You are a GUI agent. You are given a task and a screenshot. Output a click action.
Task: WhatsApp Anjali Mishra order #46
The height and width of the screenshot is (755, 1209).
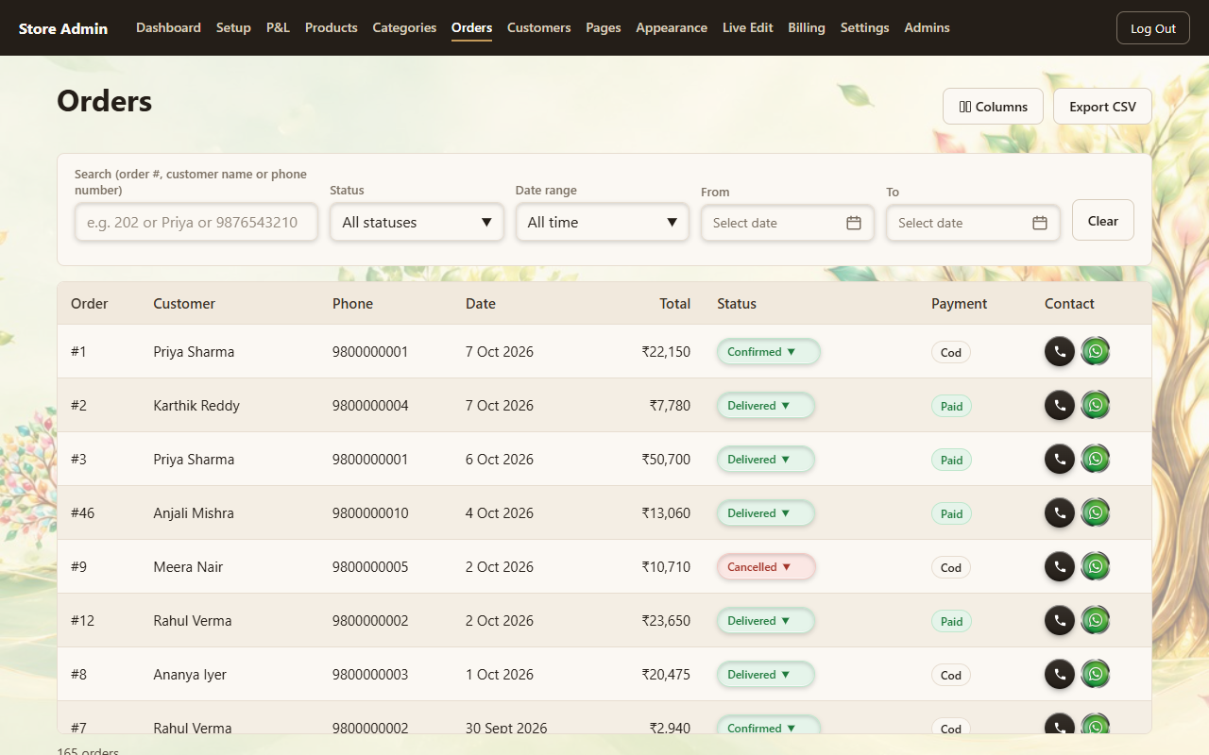click(x=1096, y=512)
